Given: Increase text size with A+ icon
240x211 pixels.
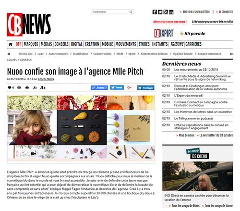Looking at the screenshot, I should tap(43, 87).
